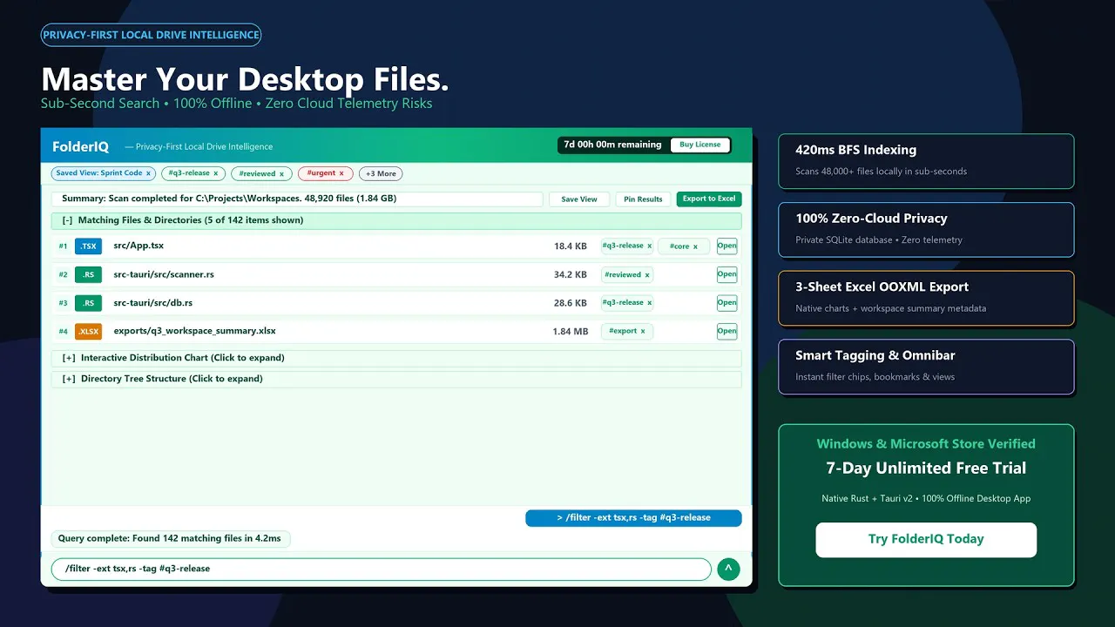Expand the Directory Tree Structure section
The image size is (1115, 627).
pos(396,379)
